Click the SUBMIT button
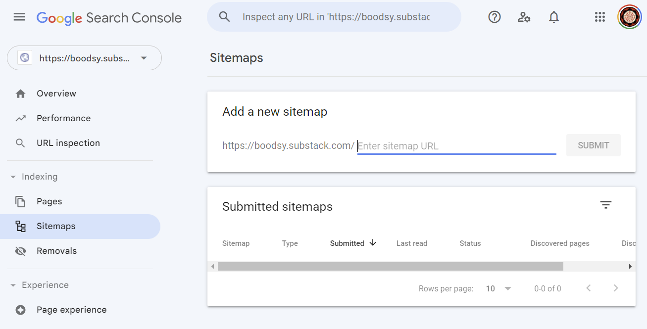 pyautogui.click(x=593, y=145)
